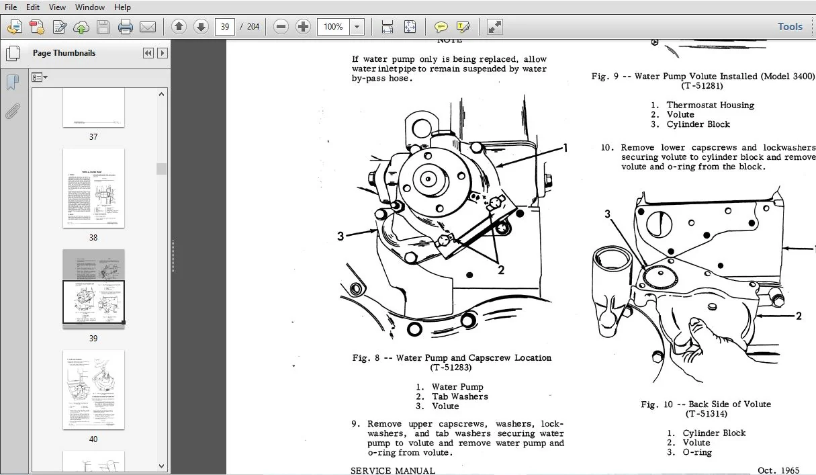Go to previous page with up arrow
The image size is (816, 475).
click(x=179, y=27)
